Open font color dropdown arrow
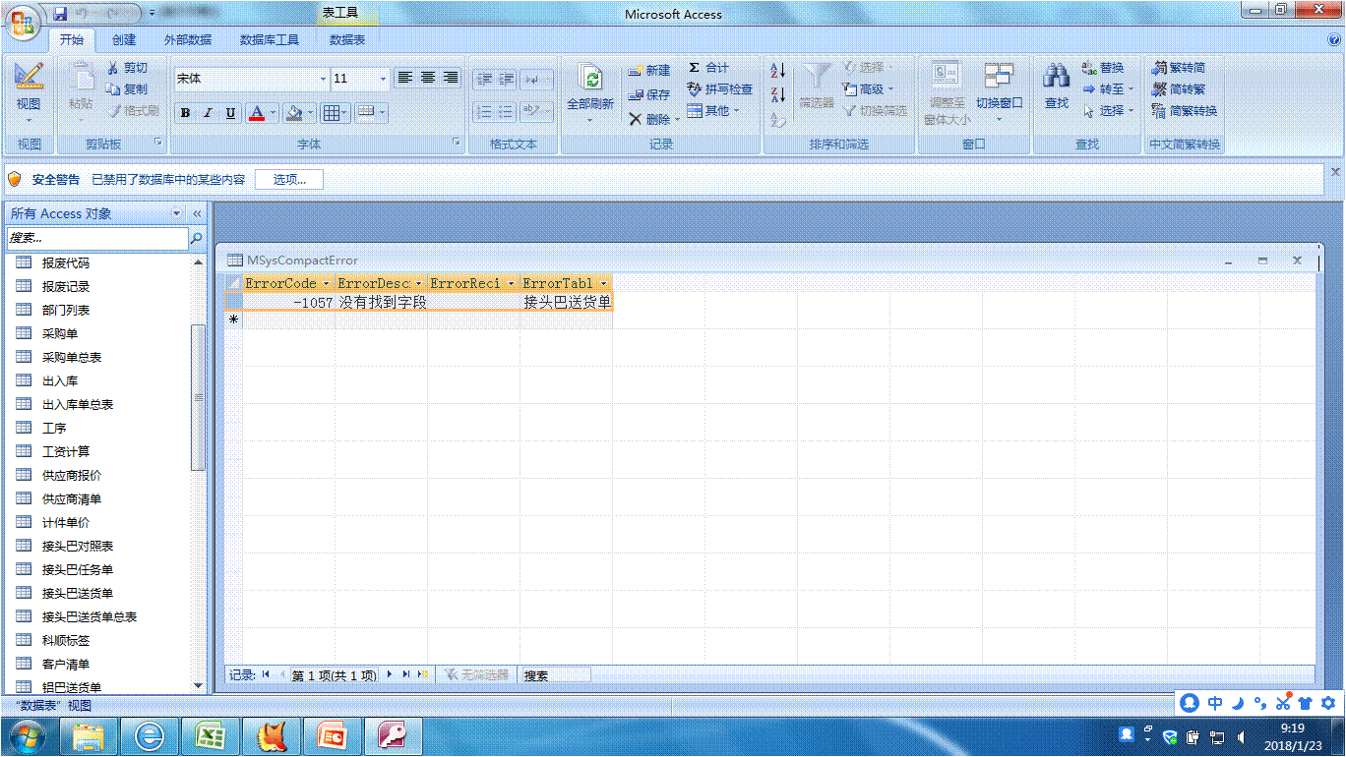Image resolution: width=1346 pixels, height=757 pixels. [x=274, y=113]
